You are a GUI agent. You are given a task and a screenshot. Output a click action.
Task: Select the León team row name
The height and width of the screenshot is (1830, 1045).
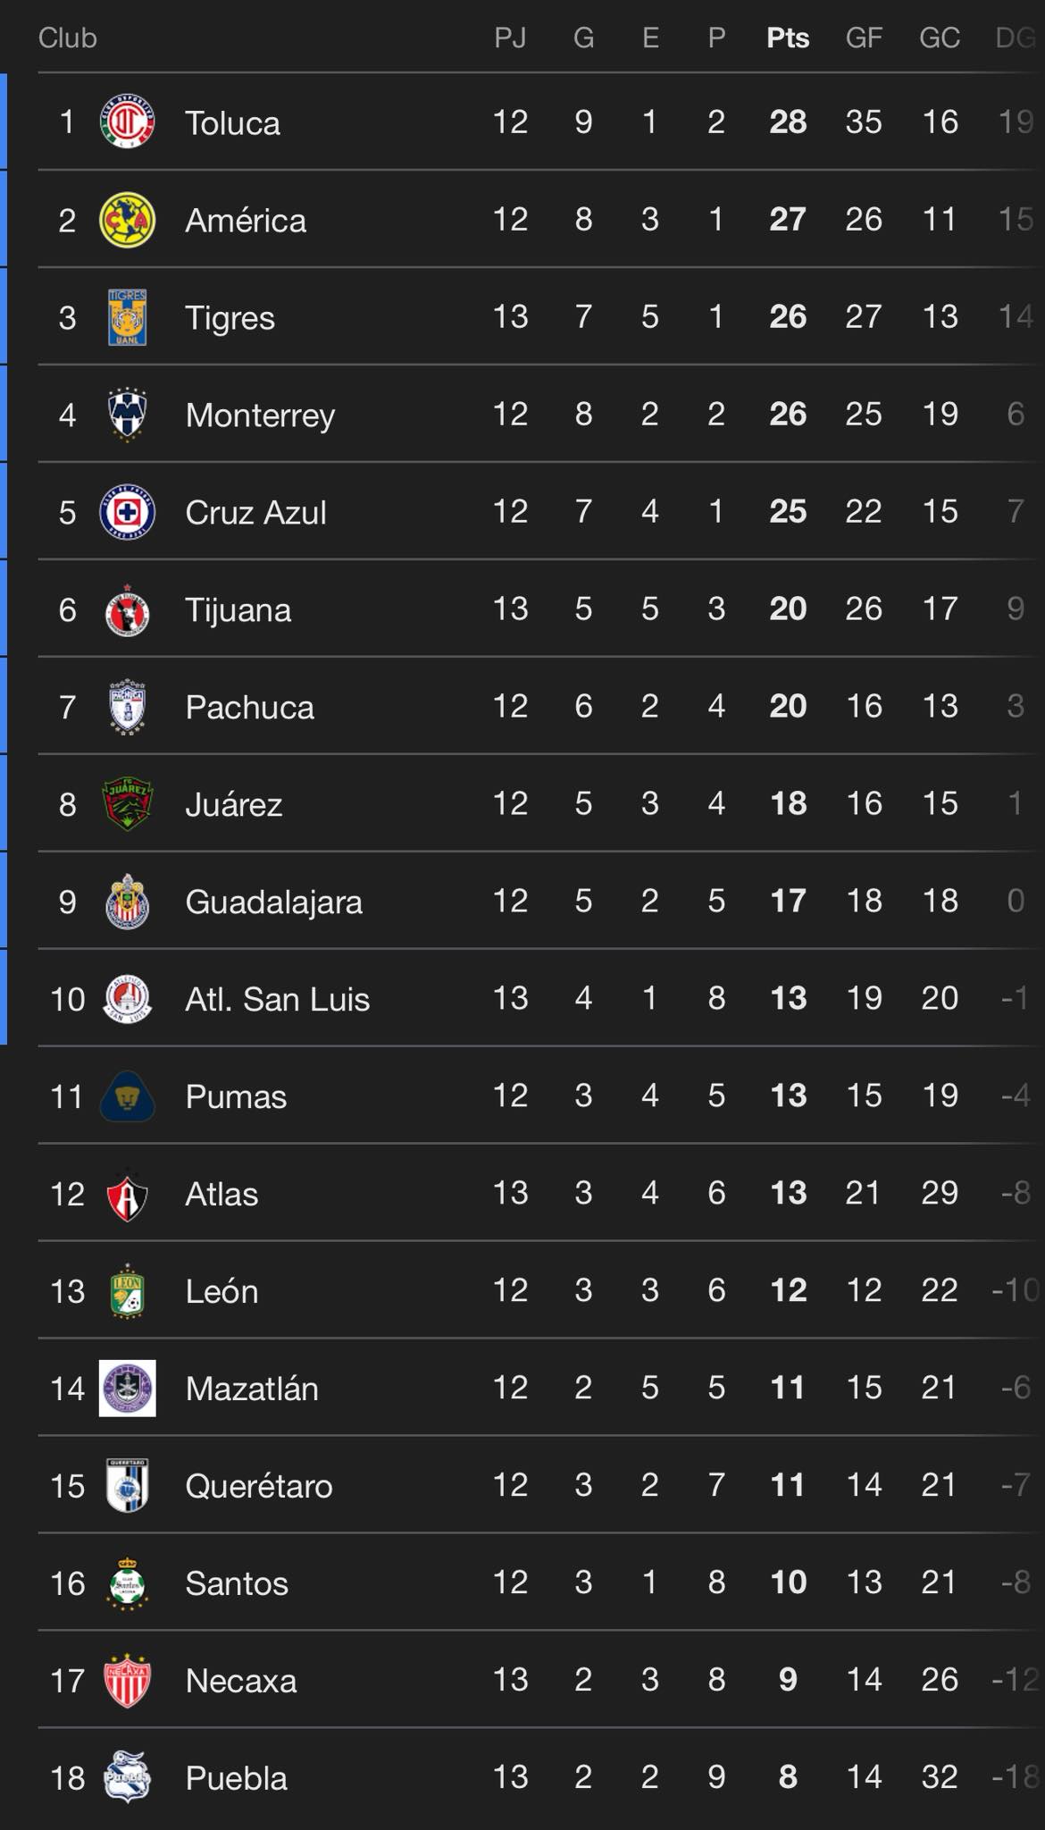click(x=222, y=1291)
